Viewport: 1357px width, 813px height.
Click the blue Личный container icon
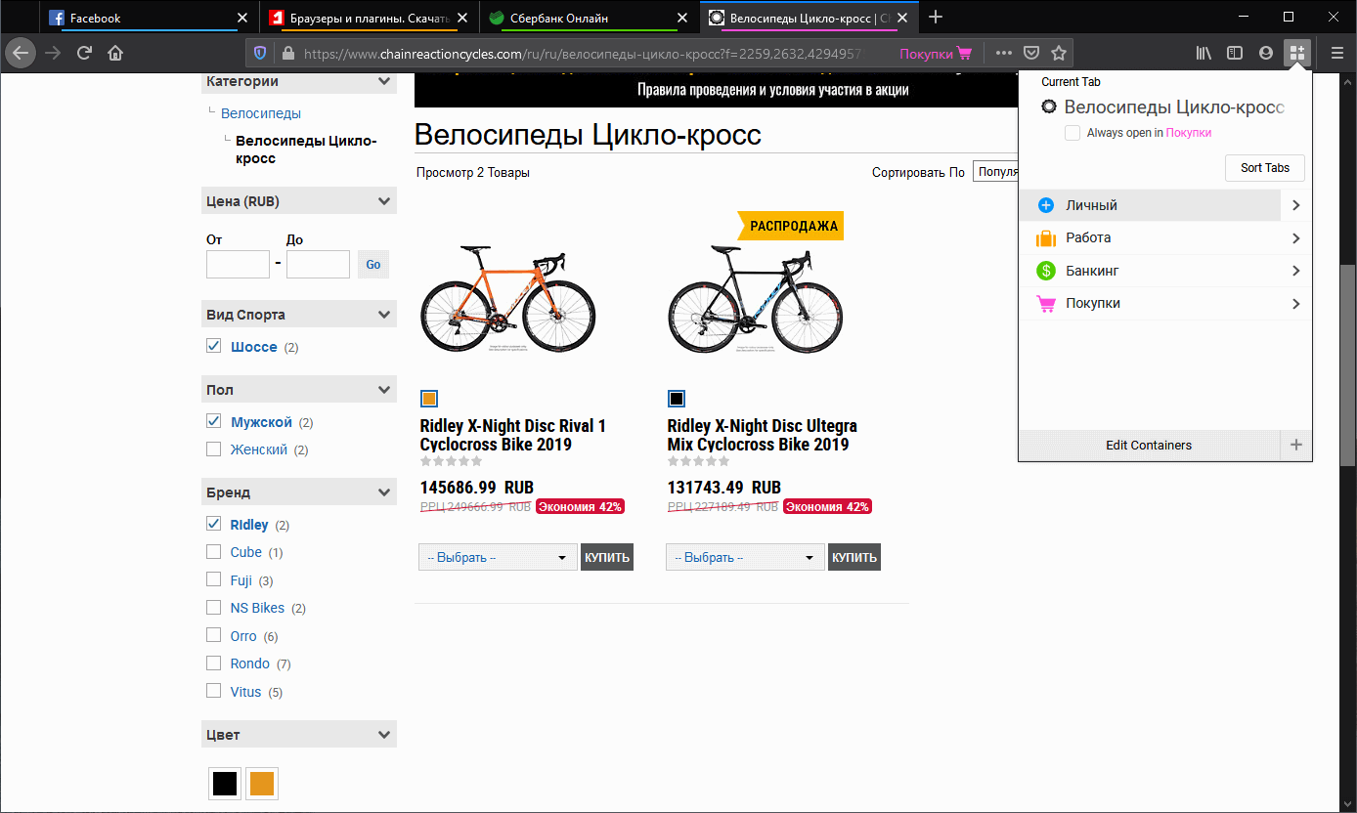click(1046, 205)
